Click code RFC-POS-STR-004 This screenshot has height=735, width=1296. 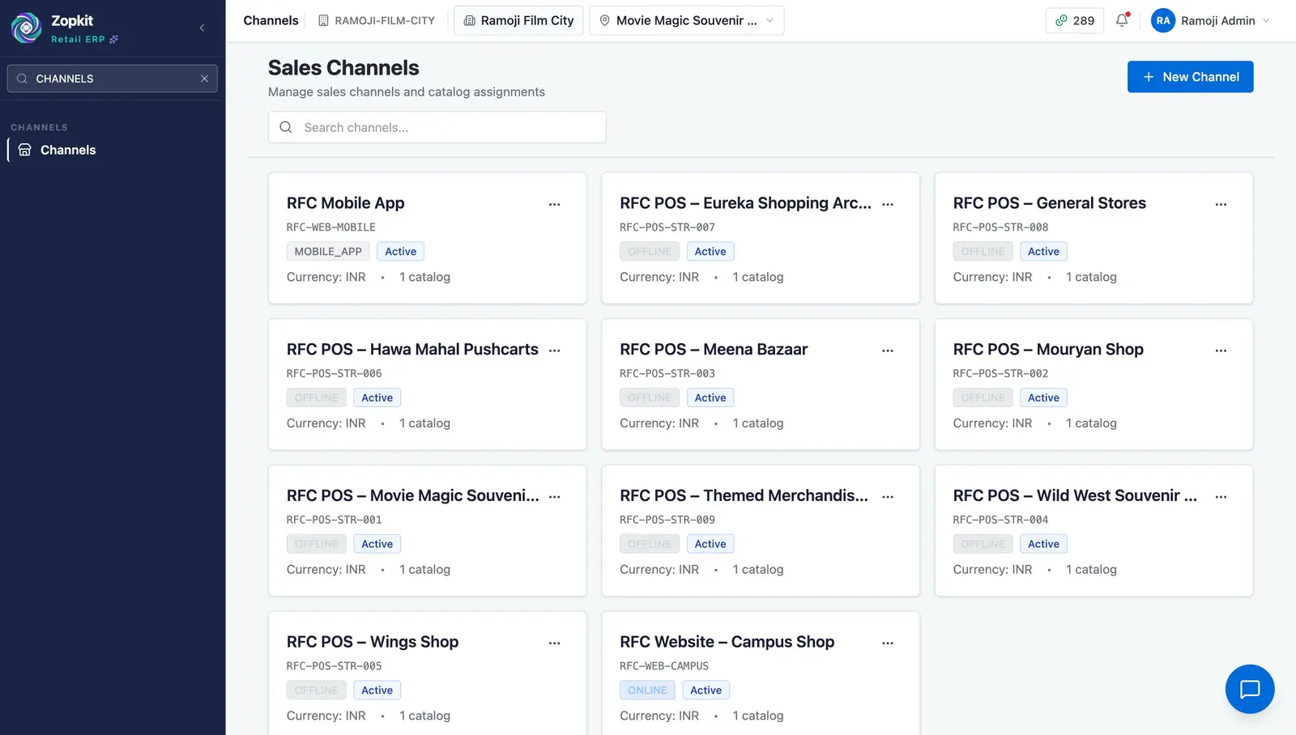click(x=1000, y=520)
